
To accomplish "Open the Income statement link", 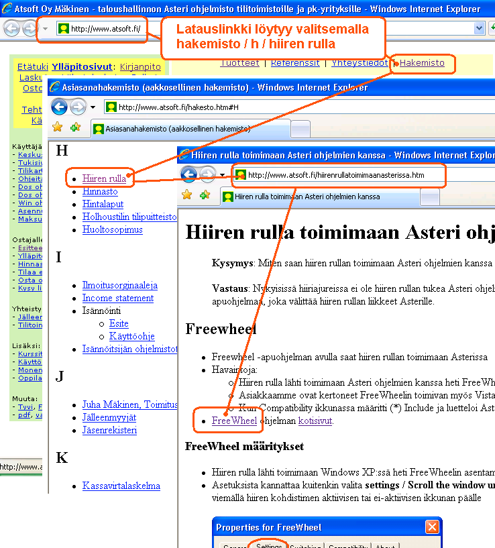I will coord(118,298).
